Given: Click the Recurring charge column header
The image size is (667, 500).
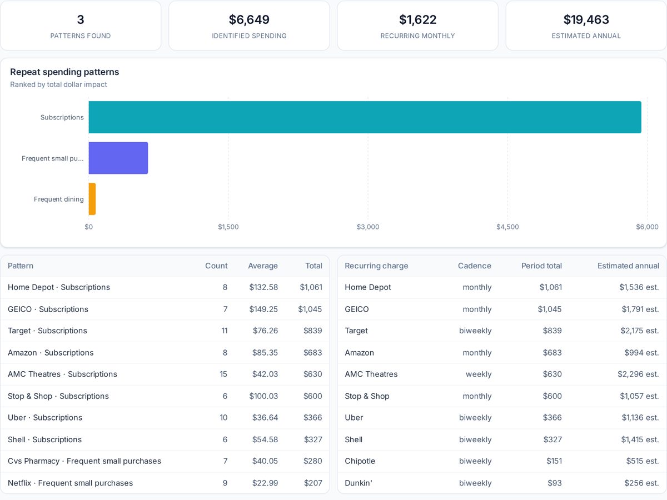Looking at the screenshot, I should click(376, 266).
